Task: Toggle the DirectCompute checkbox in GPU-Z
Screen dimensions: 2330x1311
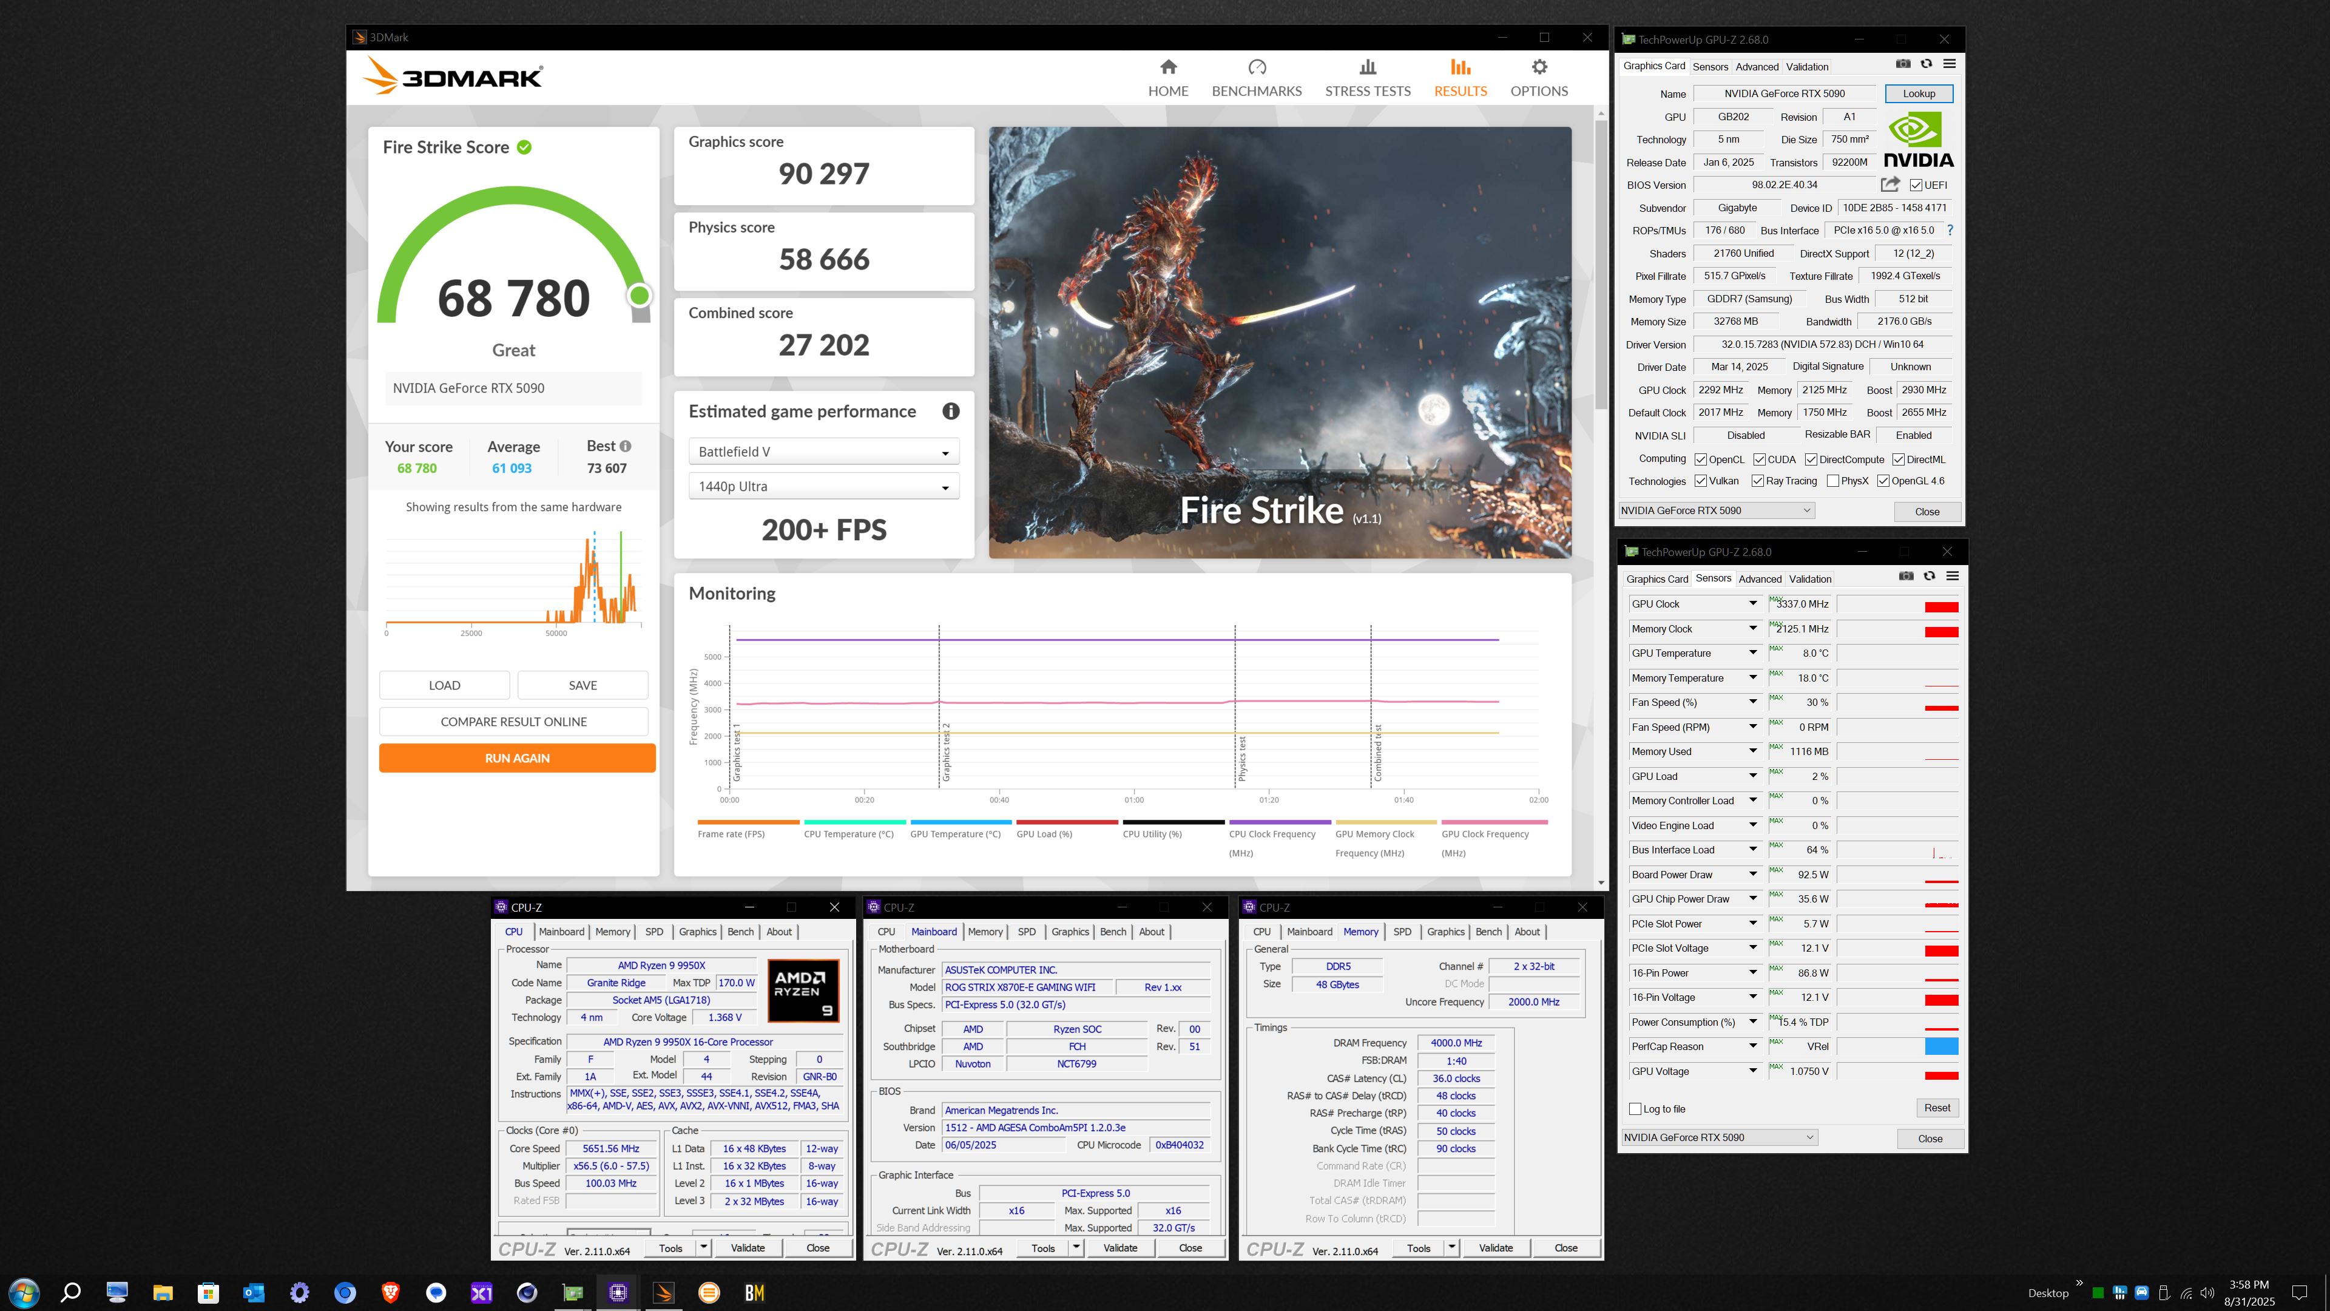Action: point(1811,459)
